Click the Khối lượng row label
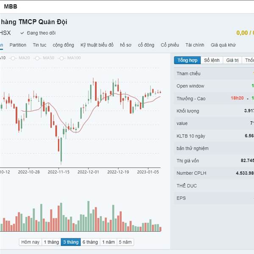 click(x=188, y=111)
